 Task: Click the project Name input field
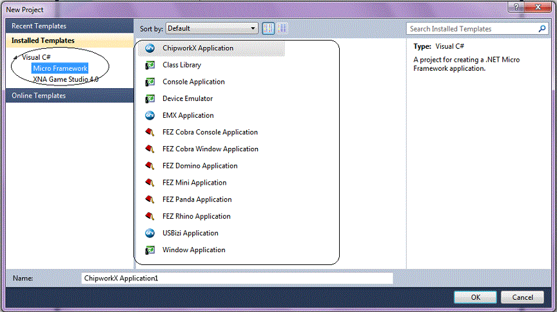237,279
